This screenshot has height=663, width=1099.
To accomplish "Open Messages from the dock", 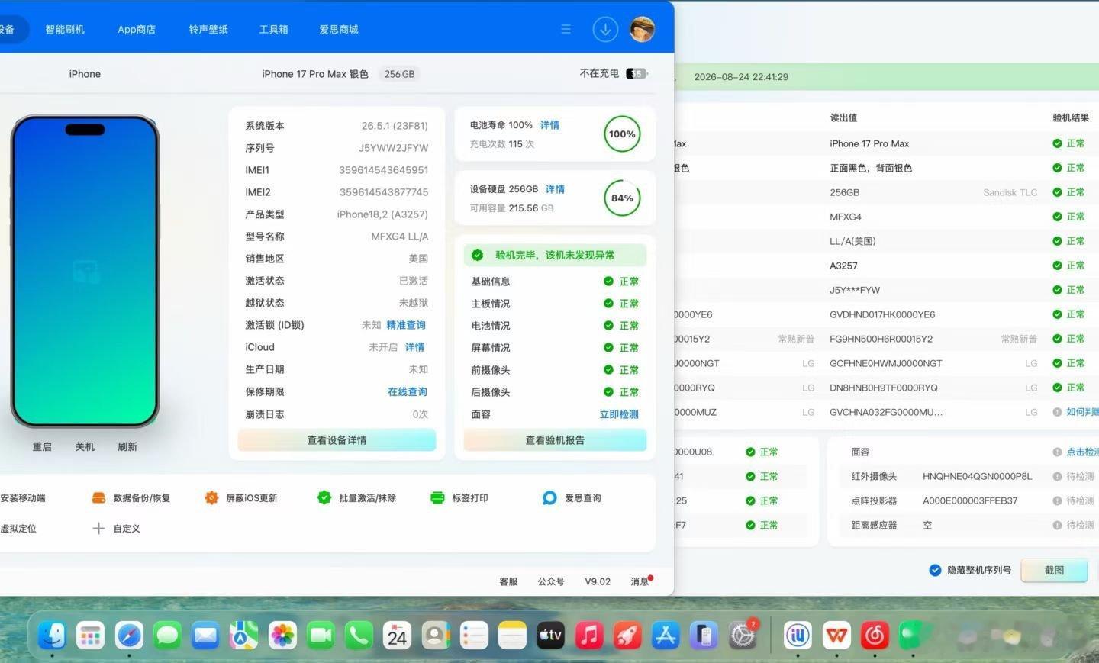I will [x=167, y=635].
